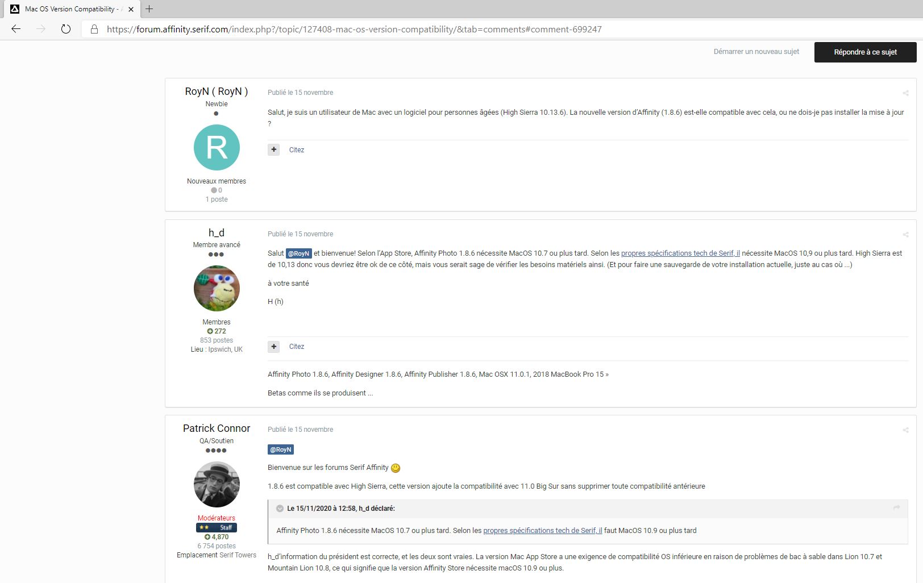923x583 pixels.
Task: Go back to the previous page
Action: coord(16,29)
